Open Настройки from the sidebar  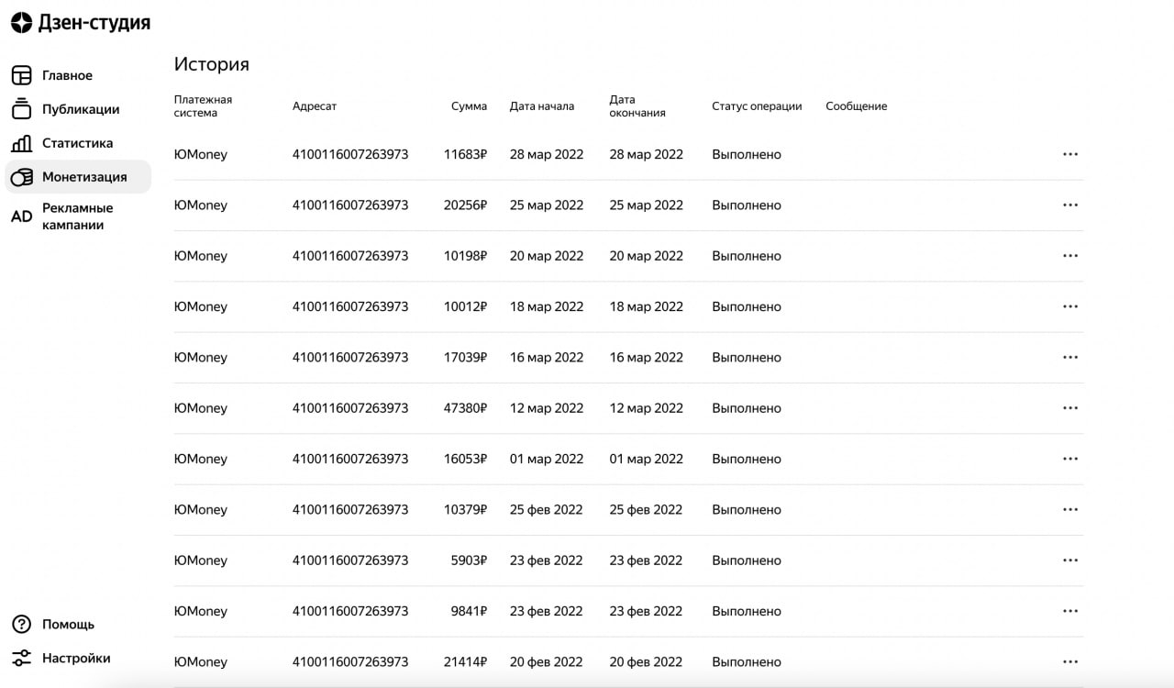click(x=76, y=659)
